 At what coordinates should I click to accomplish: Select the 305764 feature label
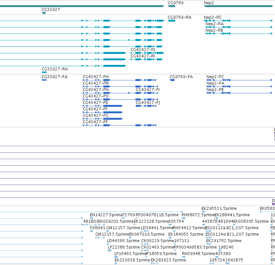[176, 221]
